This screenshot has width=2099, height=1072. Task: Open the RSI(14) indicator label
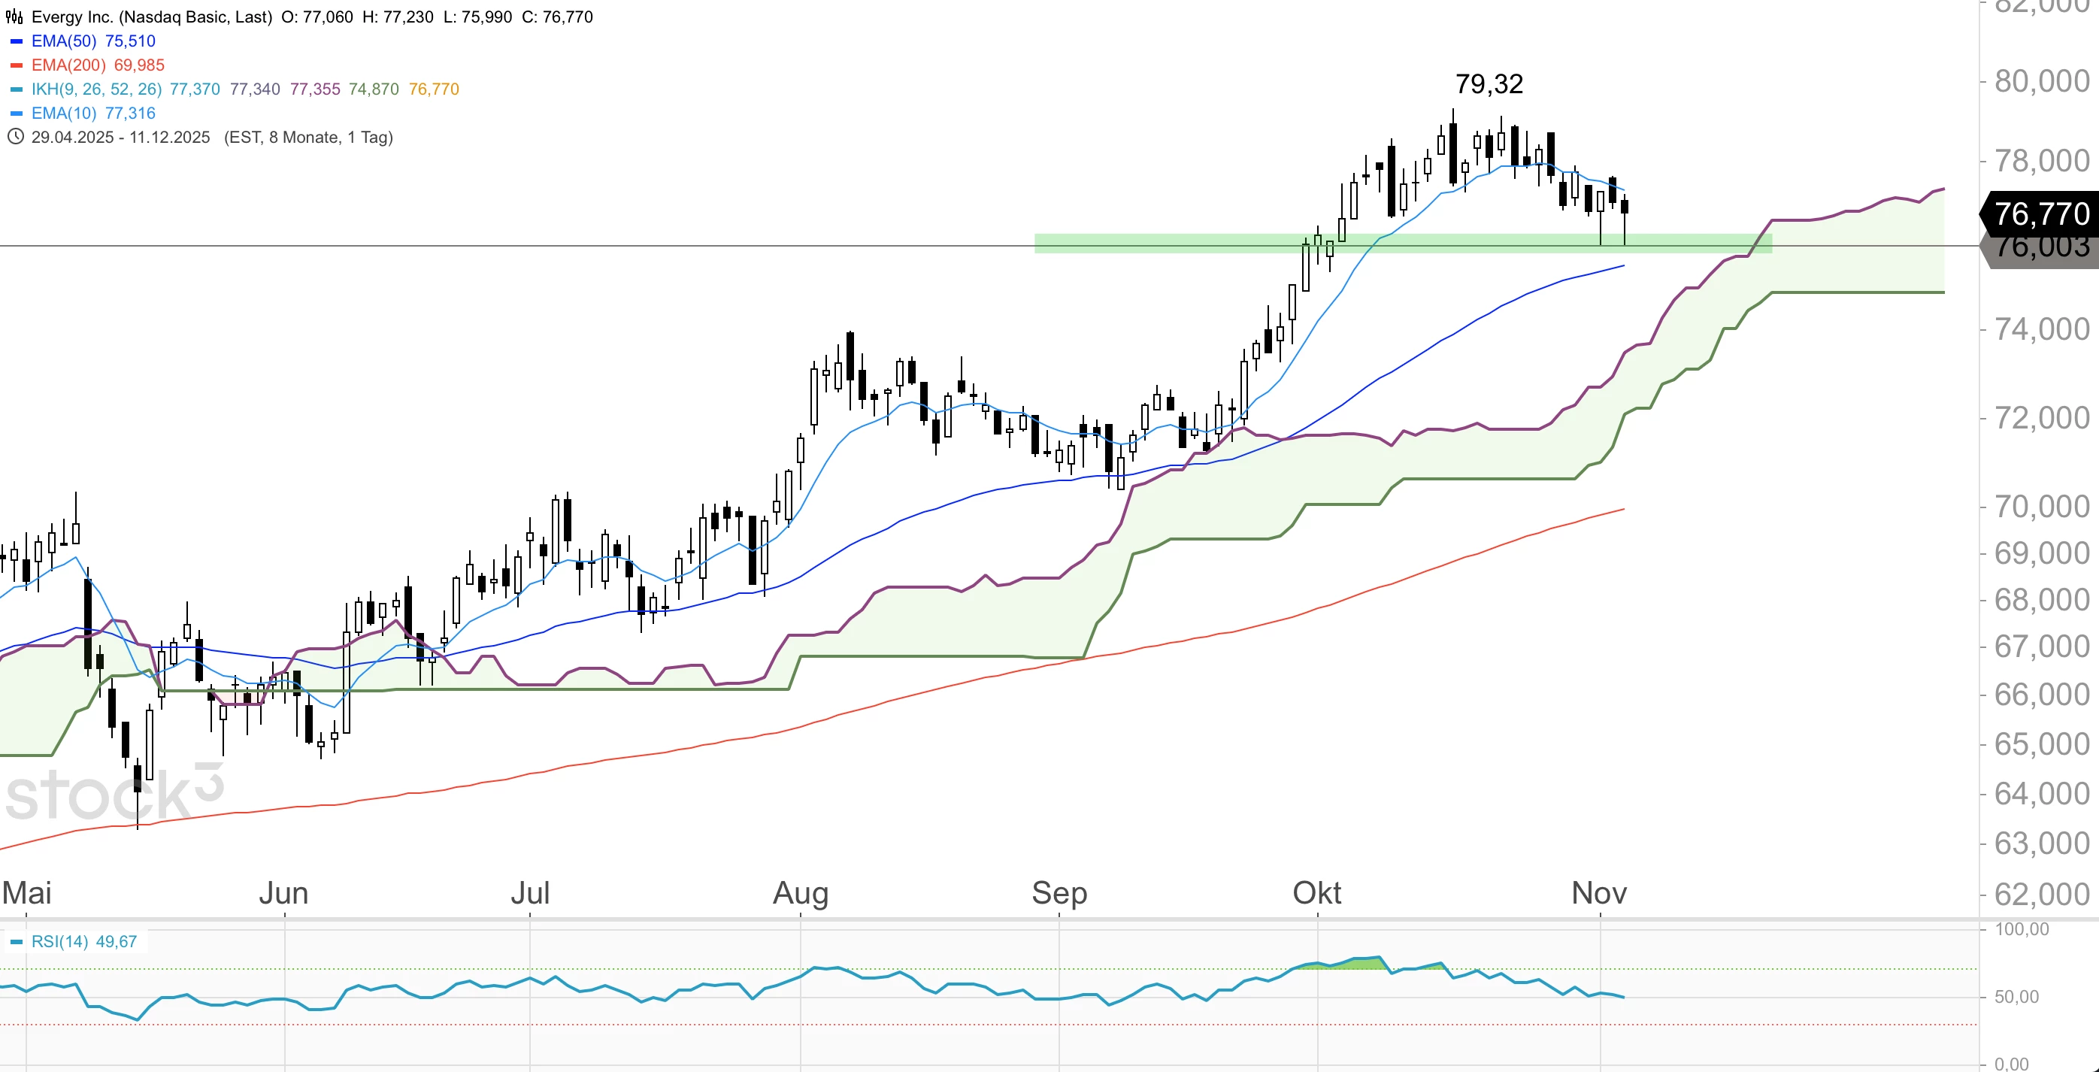point(59,942)
